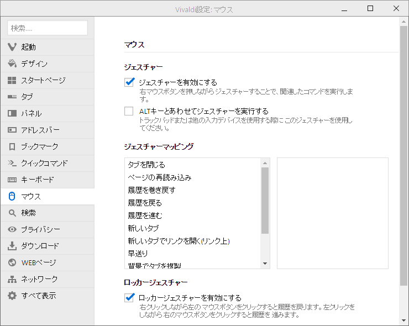Click the blue mouse icon beside マウス
This screenshot has height=326, width=409.
(x=12, y=196)
